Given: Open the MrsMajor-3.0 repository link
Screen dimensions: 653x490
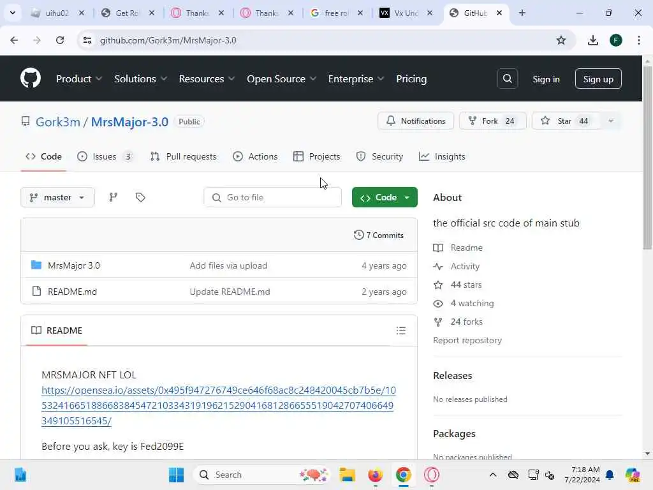Looking at the screenshot, I should (x=129, y=122).
